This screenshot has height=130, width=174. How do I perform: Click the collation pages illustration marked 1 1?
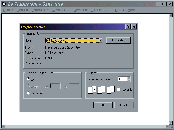pos(92,90)
